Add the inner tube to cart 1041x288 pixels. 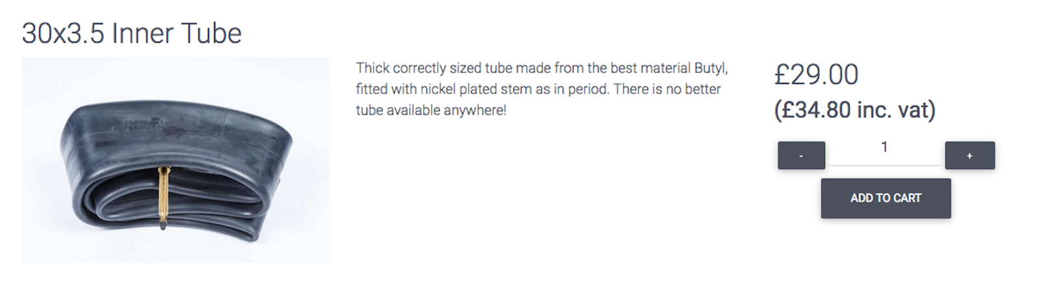pos(886,198)
